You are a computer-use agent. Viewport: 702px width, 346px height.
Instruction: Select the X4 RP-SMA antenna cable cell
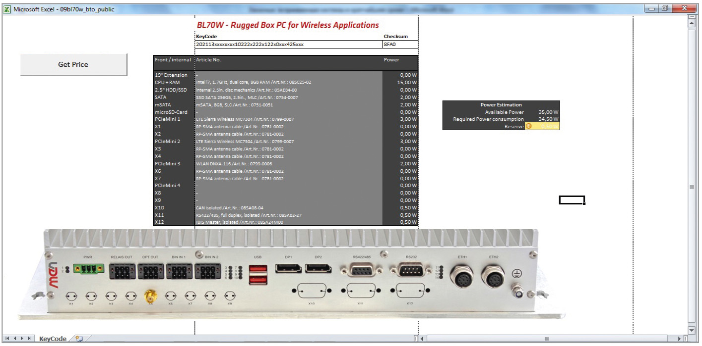(288, 156)
